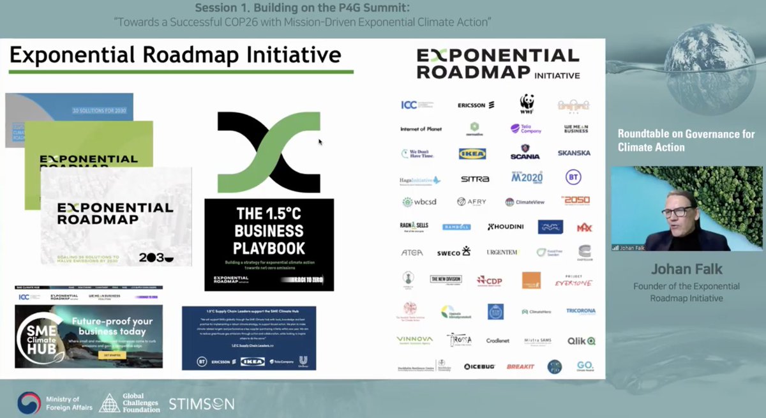Click the We Mean Business logo in grid

coord(576,129)
